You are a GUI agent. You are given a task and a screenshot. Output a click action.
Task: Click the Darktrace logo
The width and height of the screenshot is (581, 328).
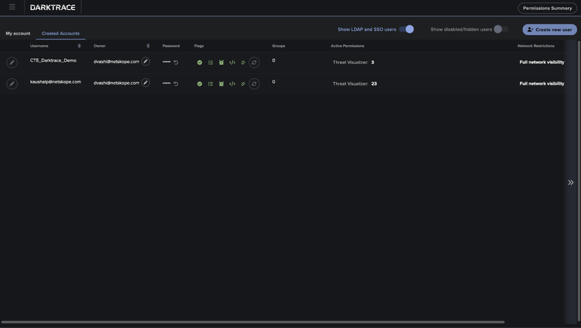tap(53, 7)
